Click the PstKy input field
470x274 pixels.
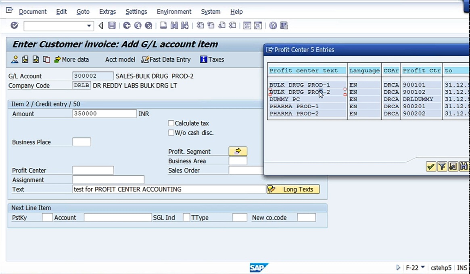[x=47, y=218]
